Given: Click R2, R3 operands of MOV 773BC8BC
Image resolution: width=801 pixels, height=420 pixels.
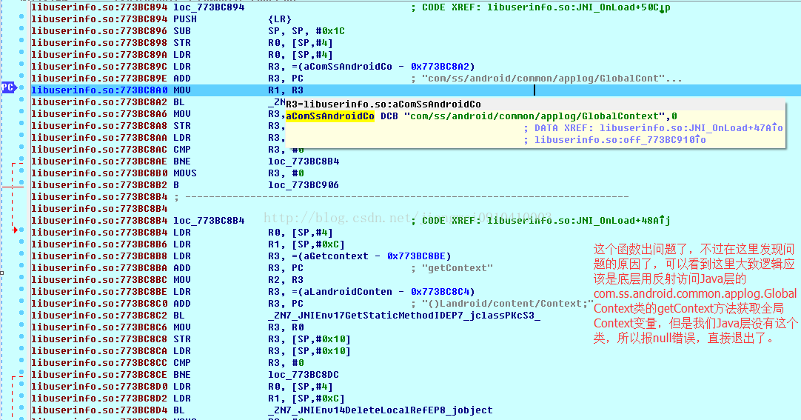Looking at the screenshot, I should 286,280.
